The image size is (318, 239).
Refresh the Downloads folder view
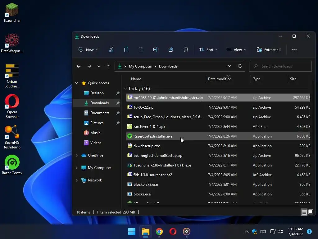pos(240,66)
